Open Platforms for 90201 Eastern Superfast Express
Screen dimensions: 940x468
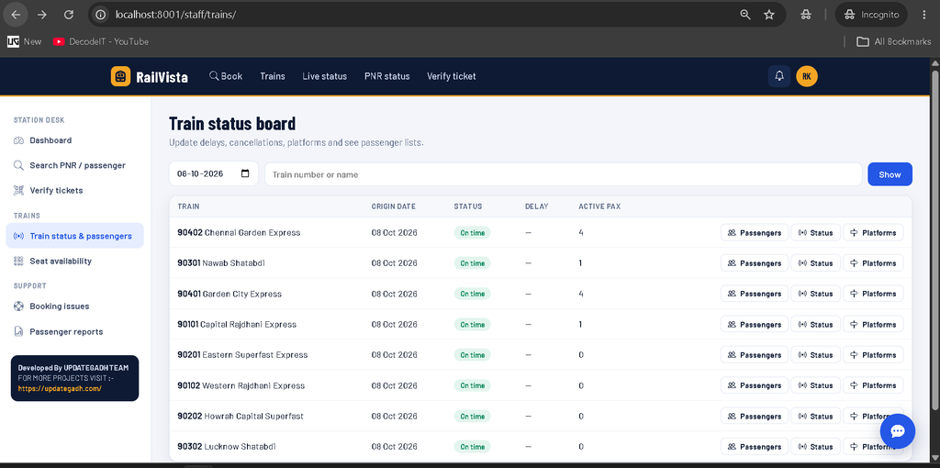873,355
